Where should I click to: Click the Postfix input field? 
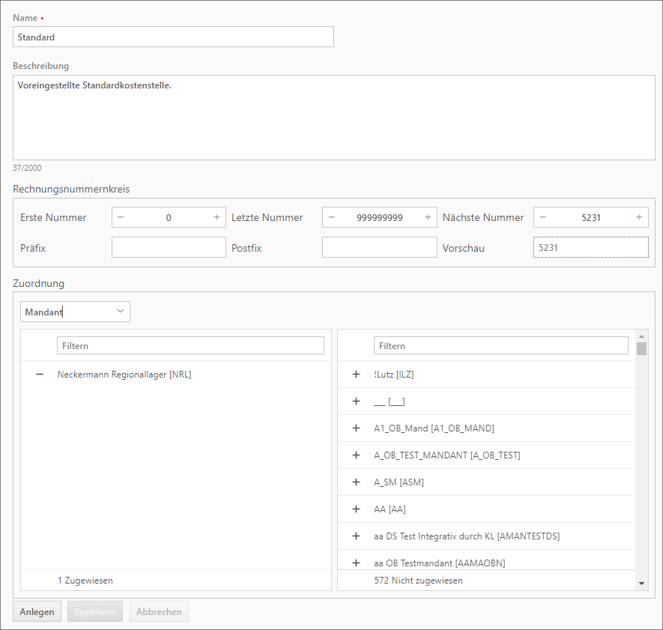[x=380, y=247]
